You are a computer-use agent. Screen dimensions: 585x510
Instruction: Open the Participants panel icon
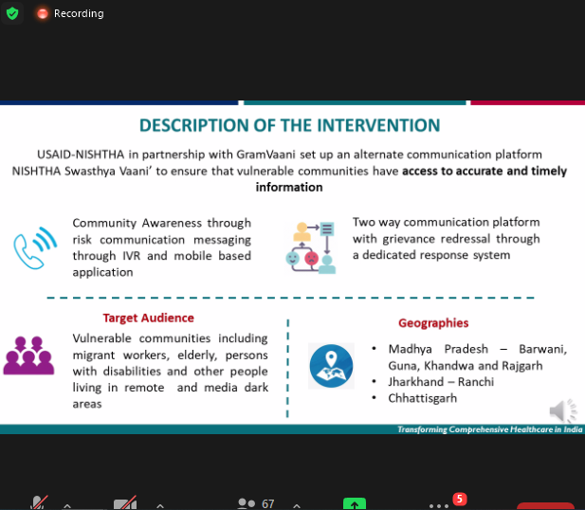(x=247, y=503)
